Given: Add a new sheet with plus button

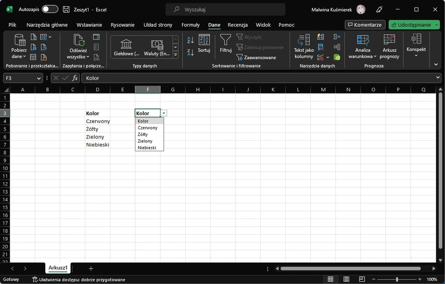Looking at the screenshot, I should pos(91,268).
